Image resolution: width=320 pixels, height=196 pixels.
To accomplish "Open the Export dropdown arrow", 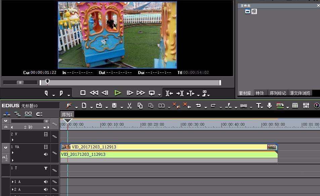I will tap(287, 107).
